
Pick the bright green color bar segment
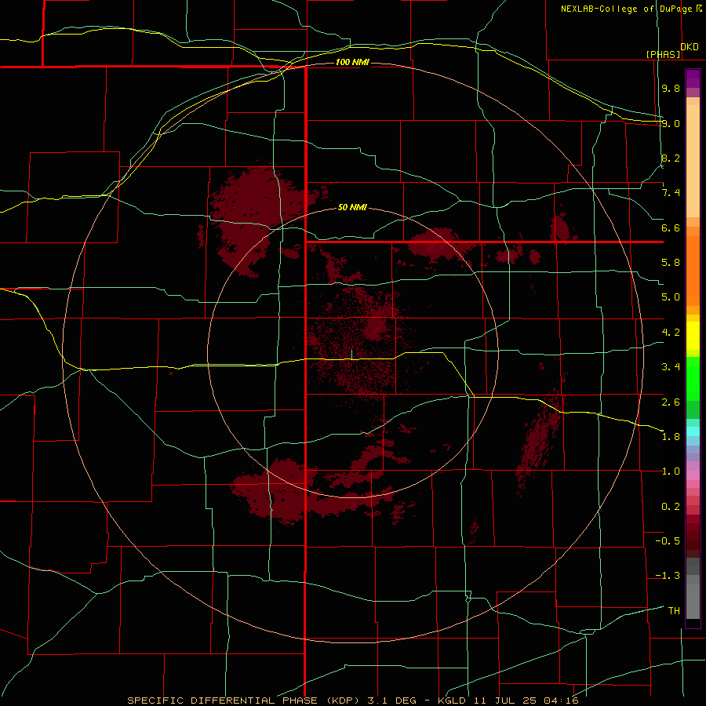693,378
